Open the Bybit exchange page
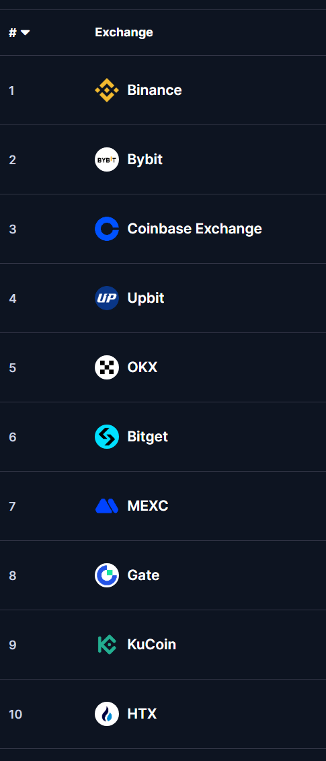 (x=145, y=159)
